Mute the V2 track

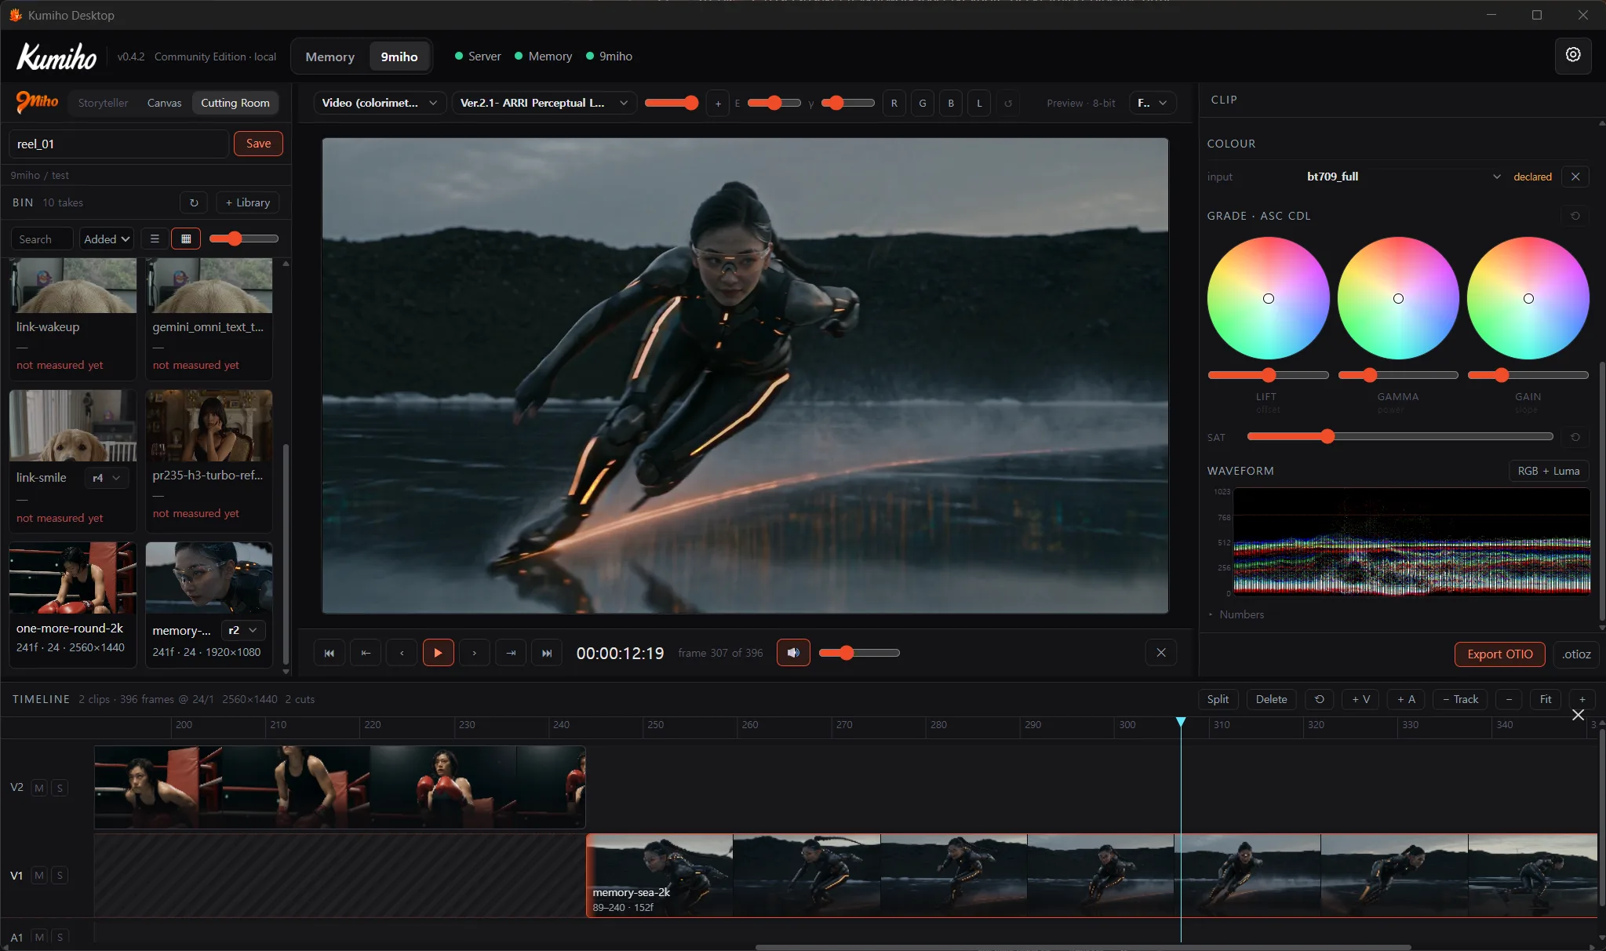point(39,788)
